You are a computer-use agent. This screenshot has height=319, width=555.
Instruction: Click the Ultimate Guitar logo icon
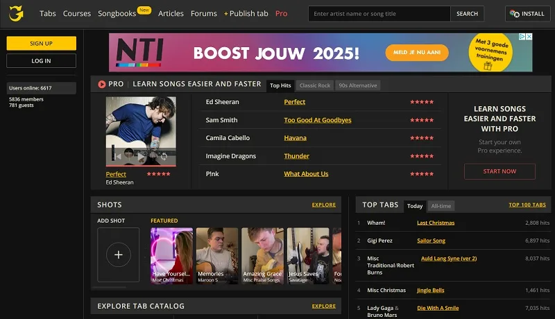coord(16,14)
